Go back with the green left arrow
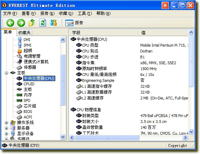The image size is (200, 154). [x=10, y=23]
